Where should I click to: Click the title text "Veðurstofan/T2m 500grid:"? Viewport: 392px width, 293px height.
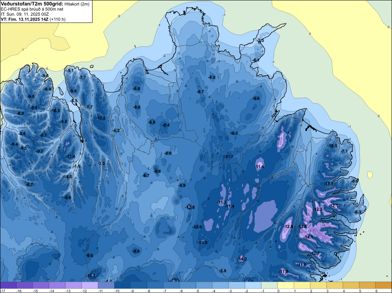(x=32, y=4)
